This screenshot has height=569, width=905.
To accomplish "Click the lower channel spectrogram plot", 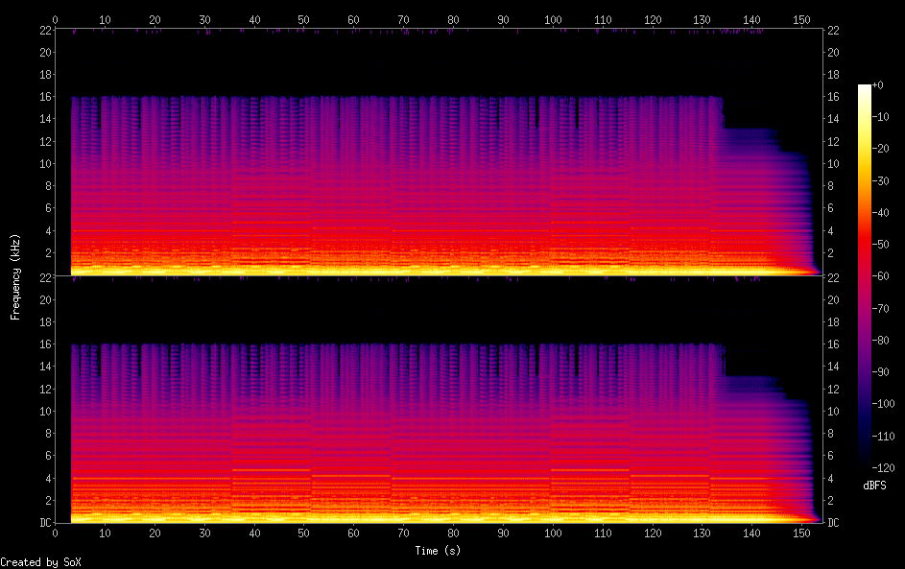I will 439,399.
